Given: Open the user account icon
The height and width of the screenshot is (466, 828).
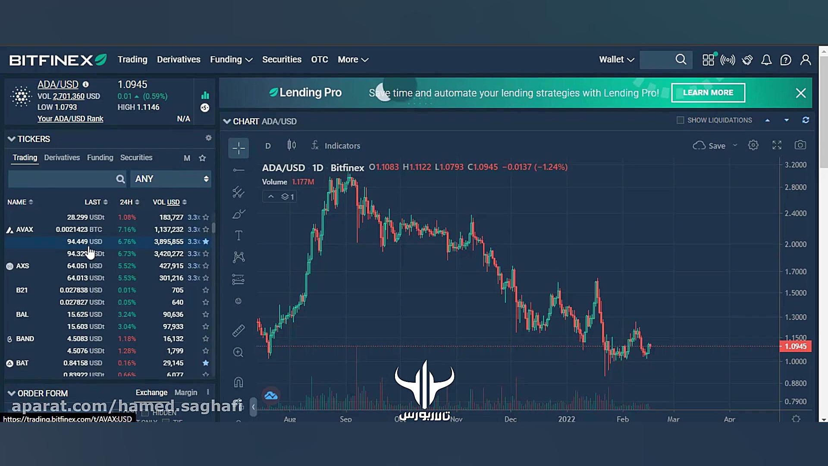Looking at the screenshot, I should (806, 60).
